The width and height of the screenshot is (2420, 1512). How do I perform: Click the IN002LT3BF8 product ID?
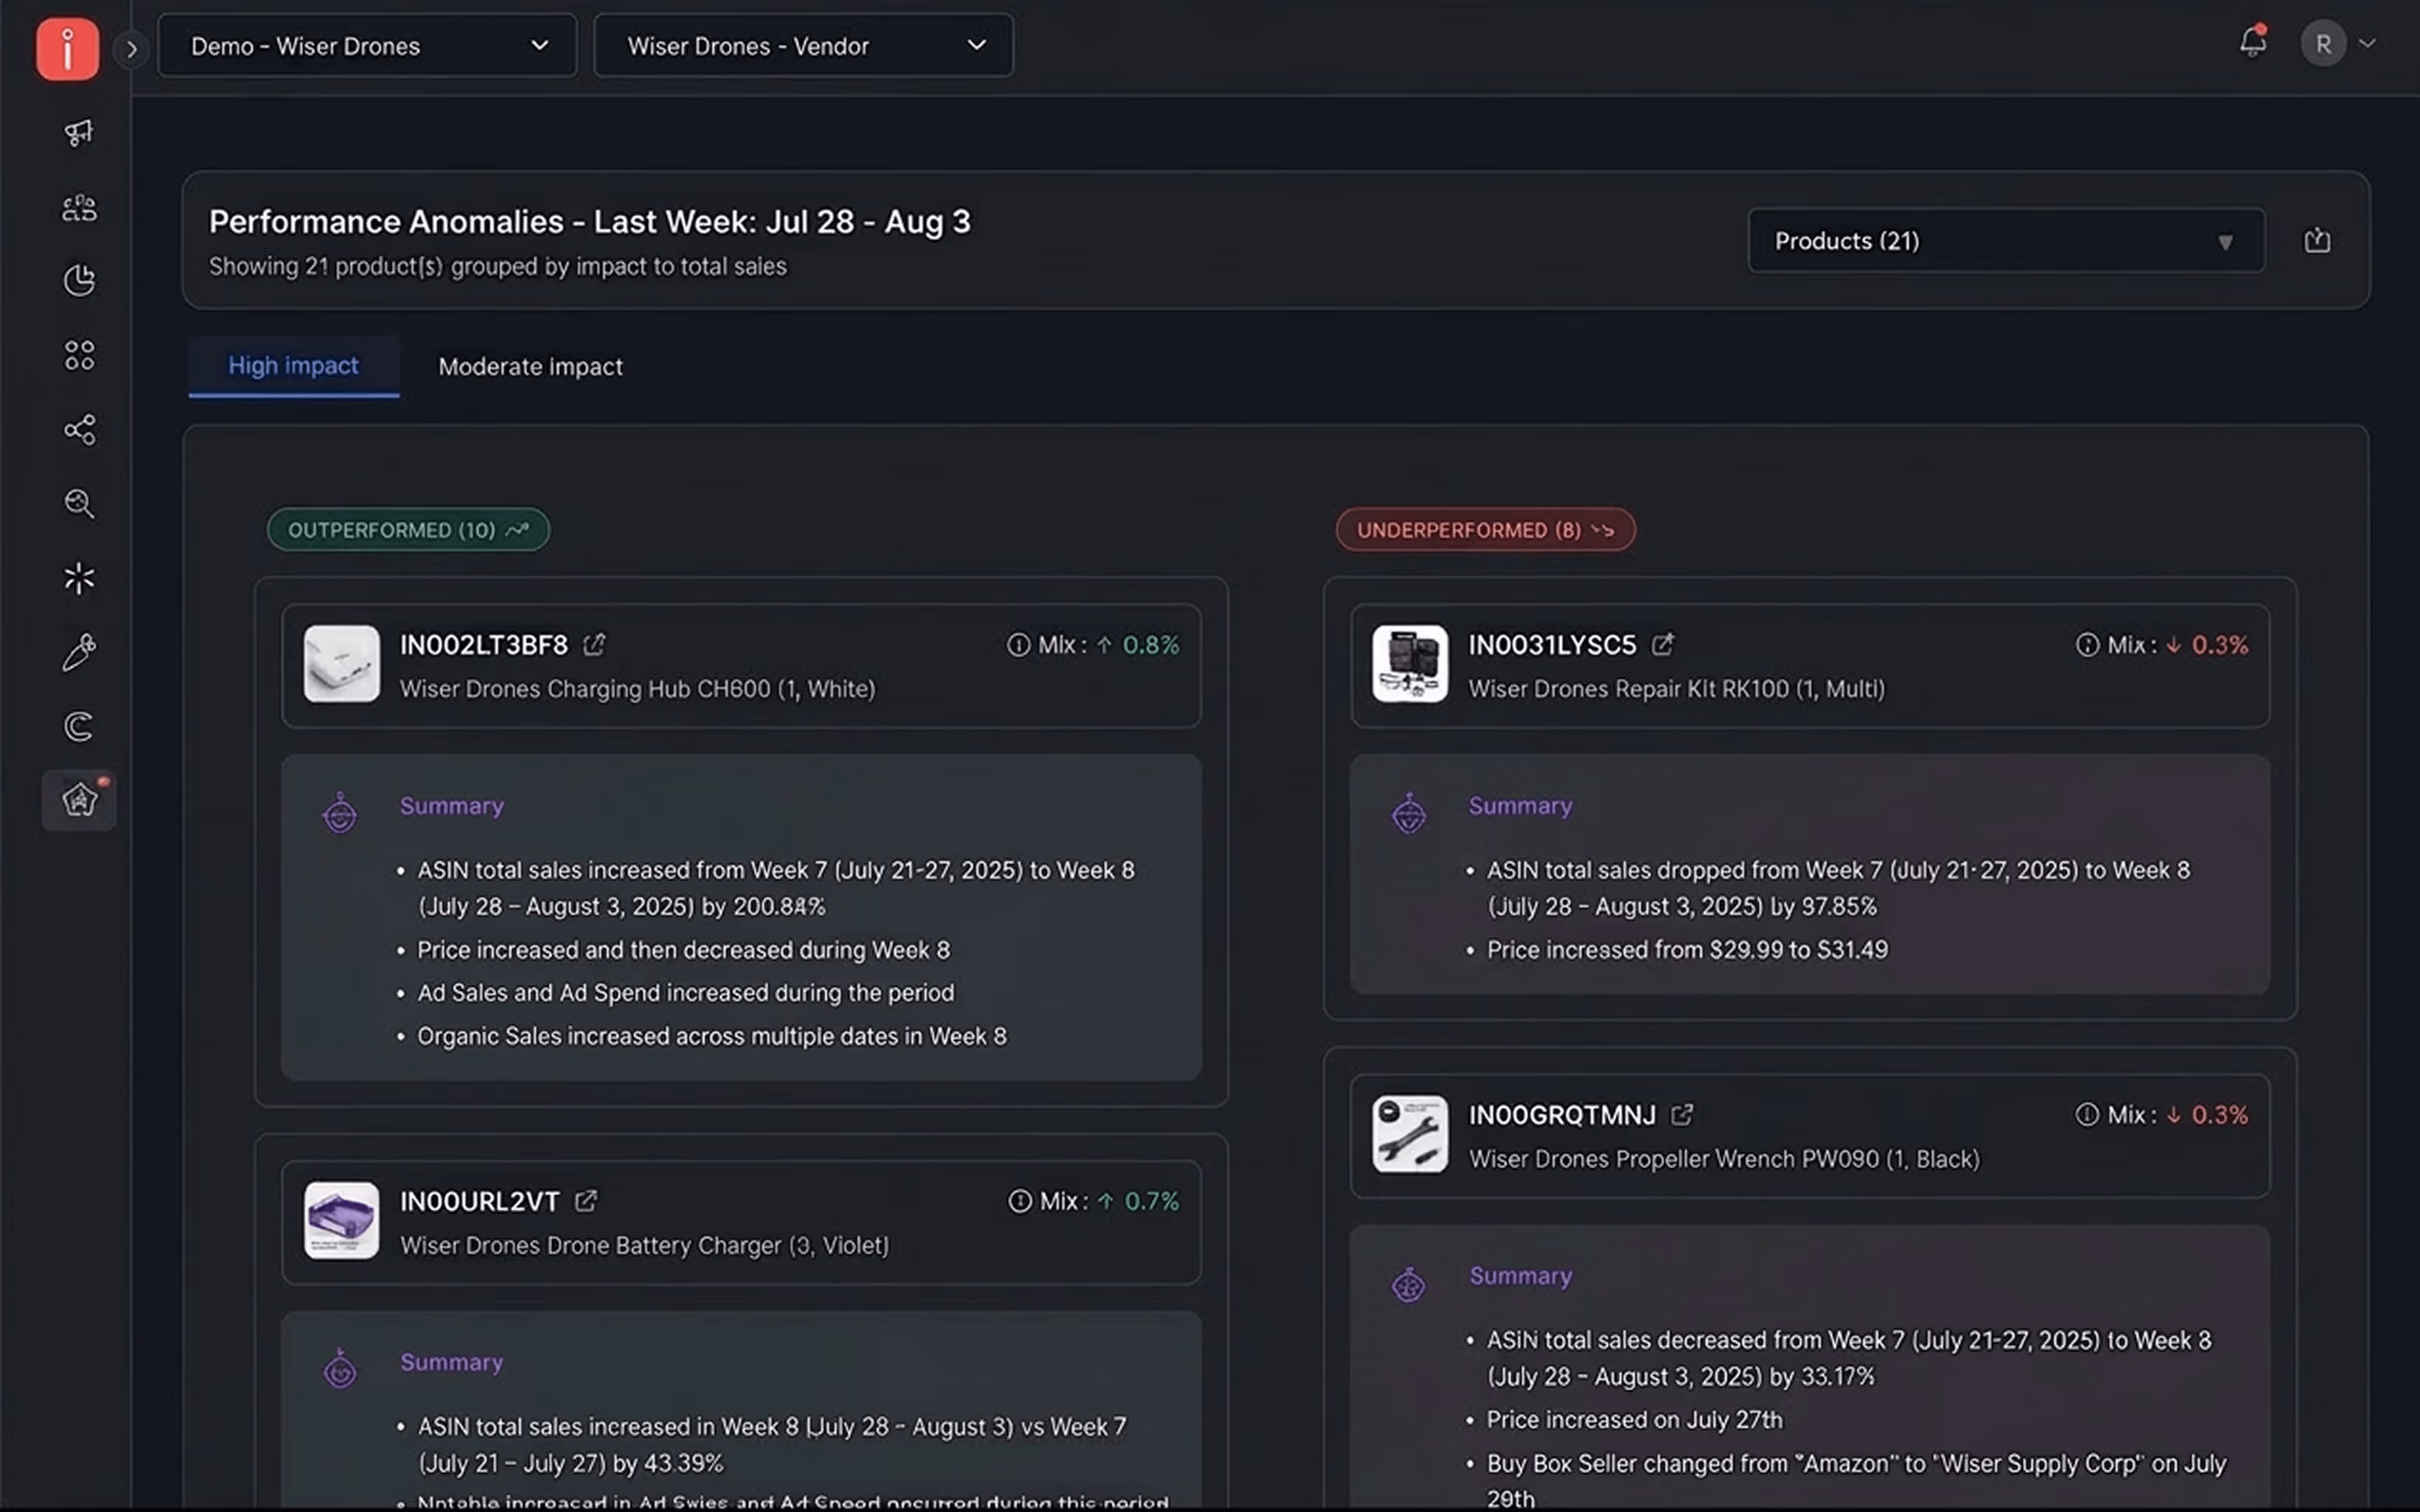pyautogui.click(x=484, y=645)
